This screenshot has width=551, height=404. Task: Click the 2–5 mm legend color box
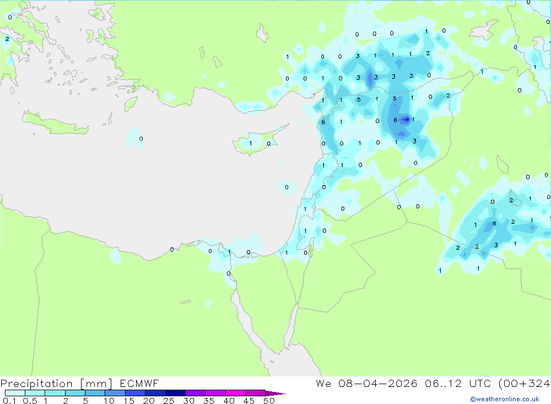click(75, 393)
